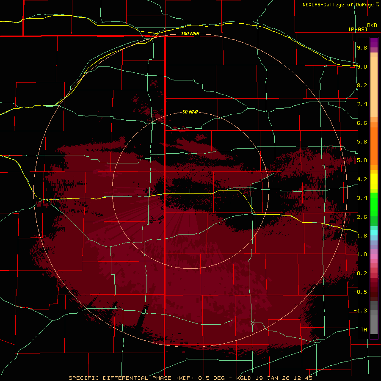381x381 pixels.
Task: Click the 0.2 value on the color scale
Action: [362, 273]
